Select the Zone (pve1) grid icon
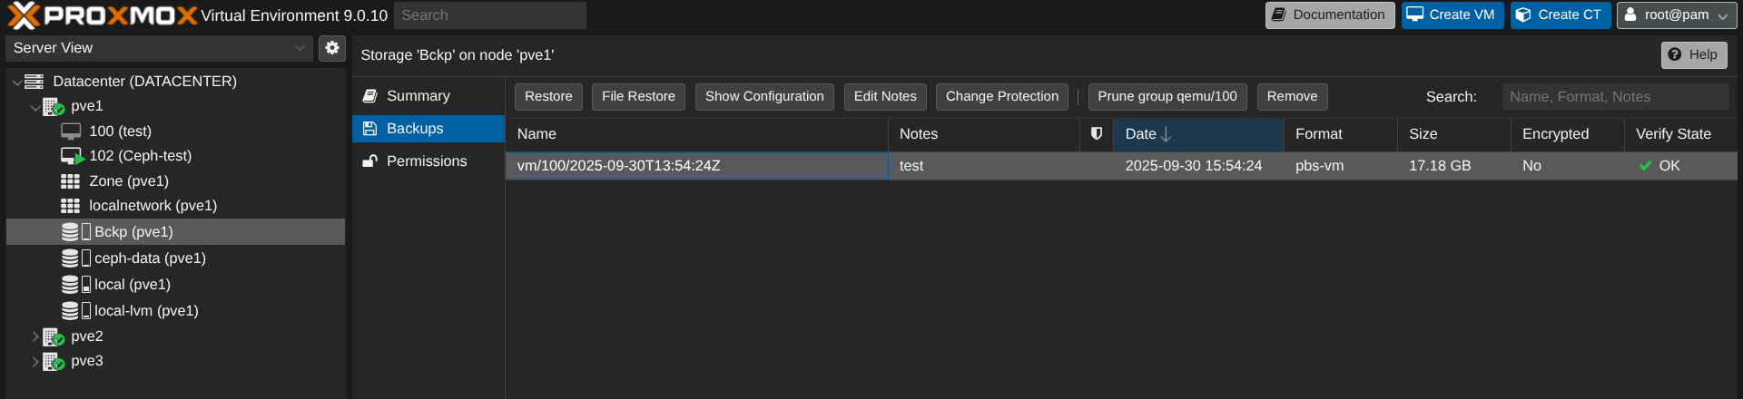 pos(71,181)
